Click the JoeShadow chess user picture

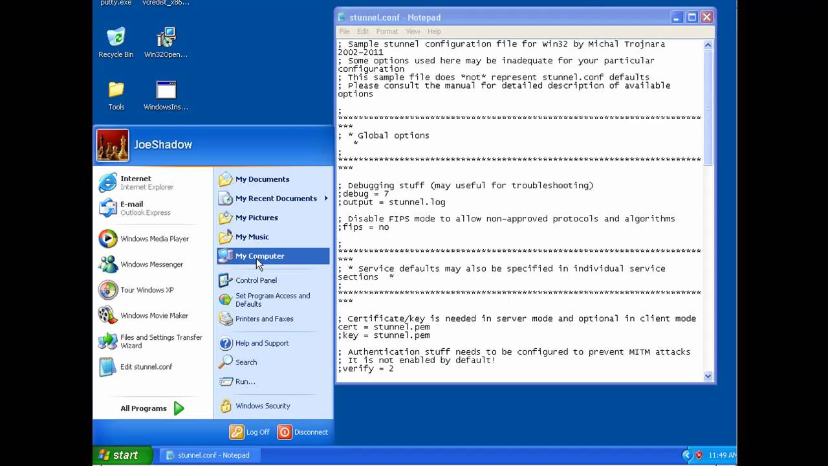click(x=113, y=145)
